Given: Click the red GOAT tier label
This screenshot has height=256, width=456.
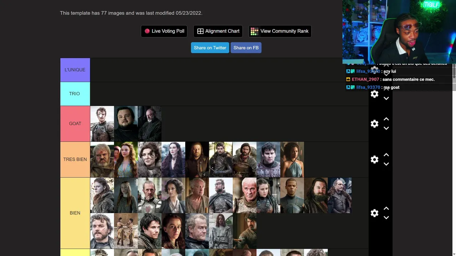Looking at the screenshot, I should pos(75,124).
